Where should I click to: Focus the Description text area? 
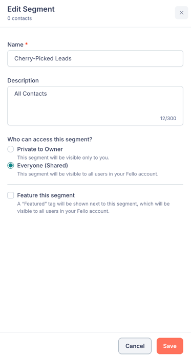(95, 106)
